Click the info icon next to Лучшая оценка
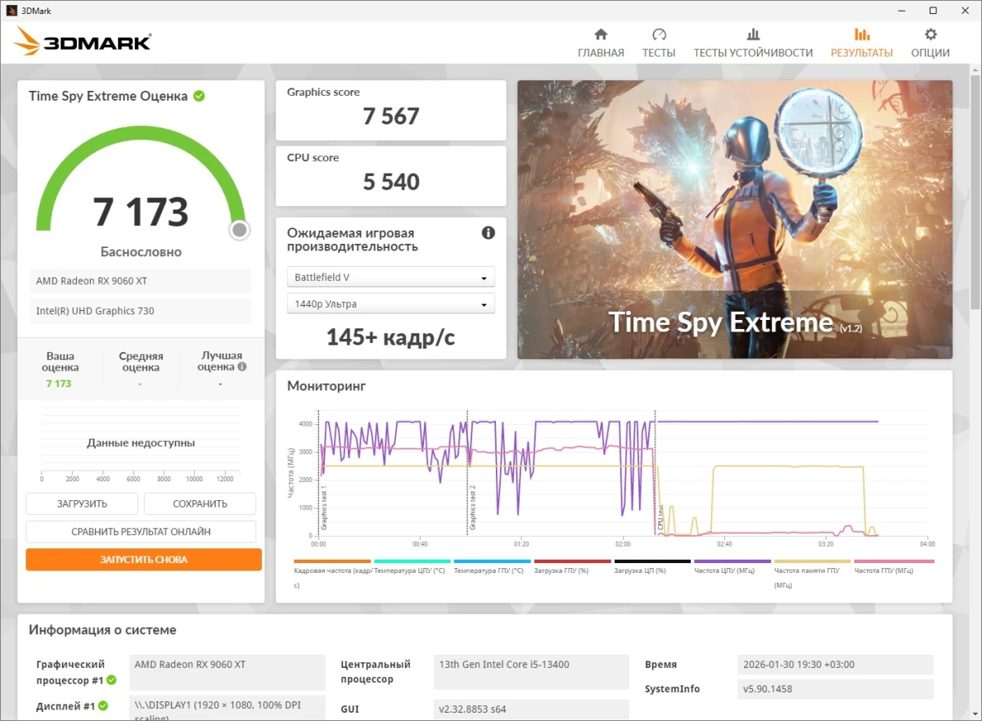This screenshot has height=721, width=982. point(242,367)
